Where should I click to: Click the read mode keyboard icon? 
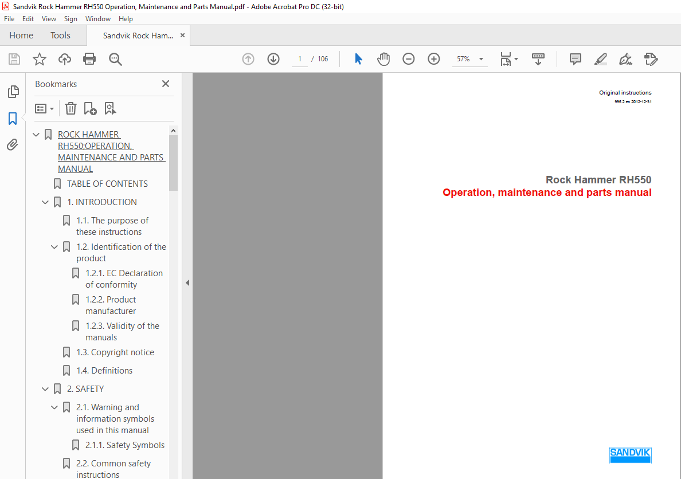tap(538, 59)
